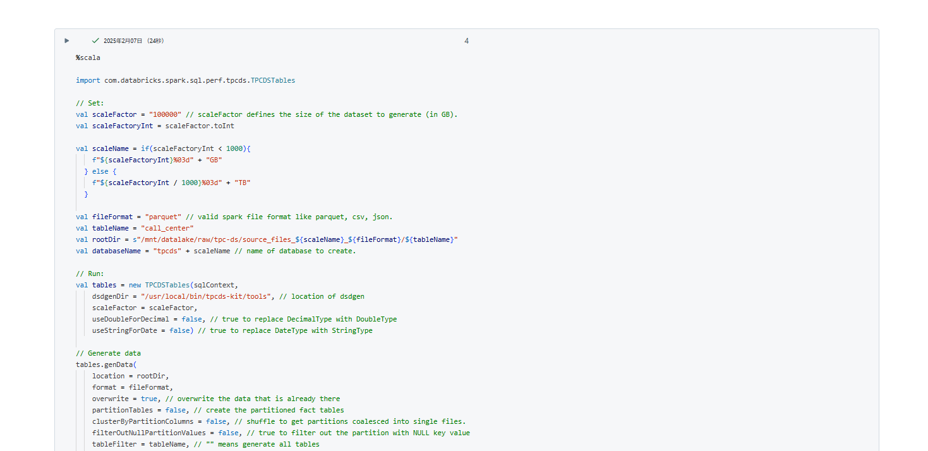Click the useDoubleForDecimal = false line
Image resolution: width=928 pixels, height=451 pixels.
coord(244,319)
